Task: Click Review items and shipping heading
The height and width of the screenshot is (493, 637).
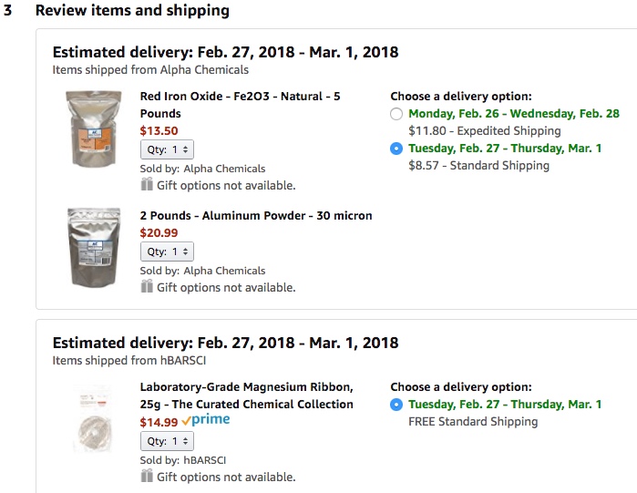Action: coord(132,12)
